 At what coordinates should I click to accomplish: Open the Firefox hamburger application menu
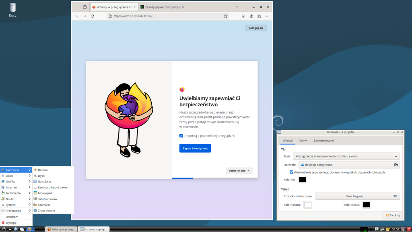266,16
